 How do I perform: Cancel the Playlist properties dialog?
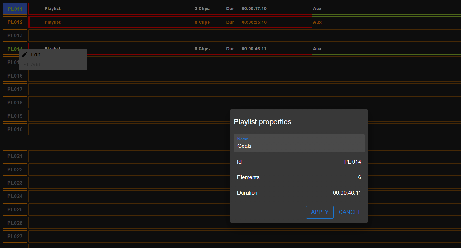point(350,212)
